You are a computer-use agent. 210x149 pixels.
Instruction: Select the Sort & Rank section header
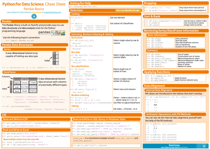(176, 16)
